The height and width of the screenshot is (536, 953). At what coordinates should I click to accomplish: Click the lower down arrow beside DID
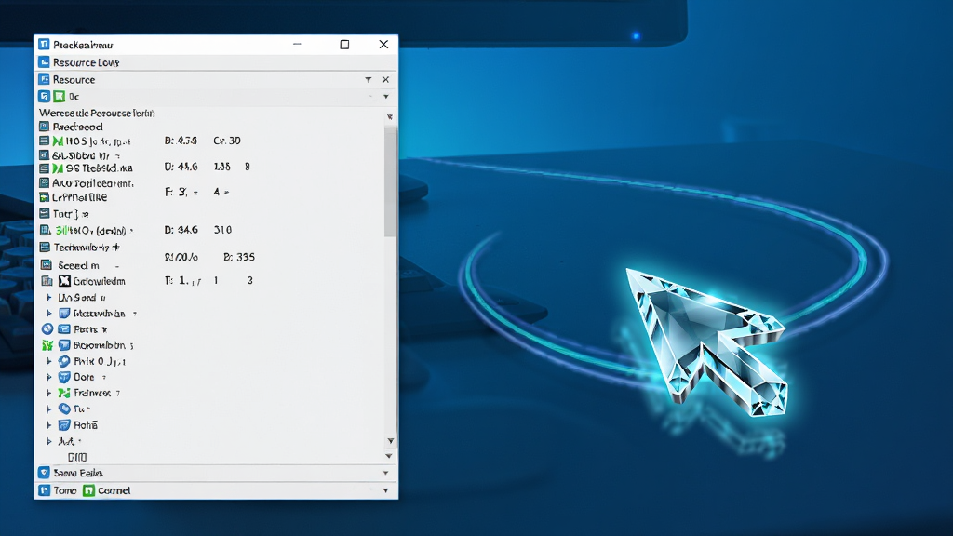pyautogui.click(x=388, y=456)
